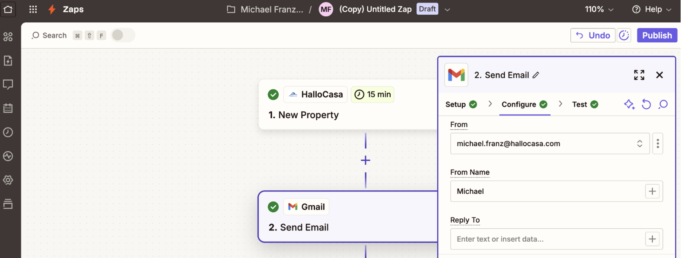Open the notes file sidebar icon
681x258 pixels.
(x=8, y=60)
